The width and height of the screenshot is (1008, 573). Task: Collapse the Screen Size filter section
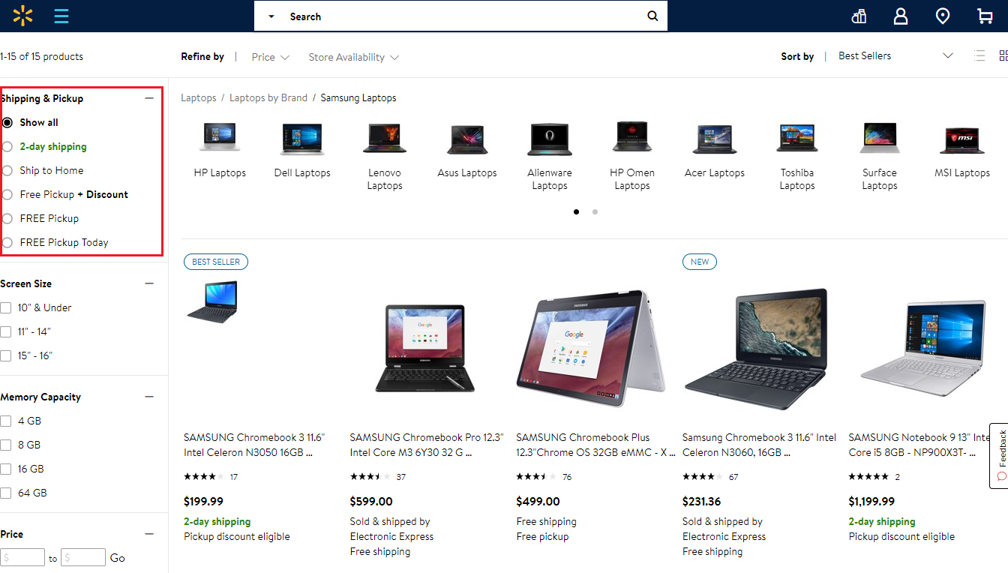(x=149, y=283)
